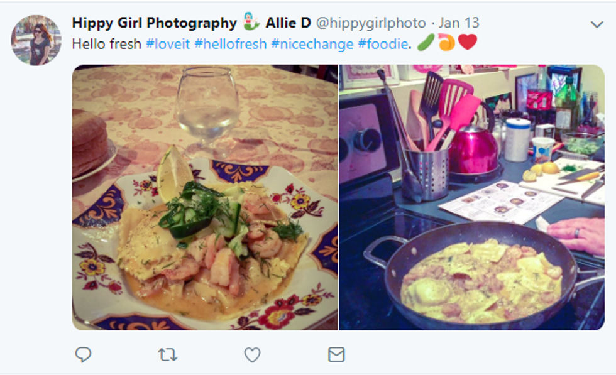This screenshot has width=616, height=375.
Task: Open the #nicechange hashtag
Action: [312, 43]
